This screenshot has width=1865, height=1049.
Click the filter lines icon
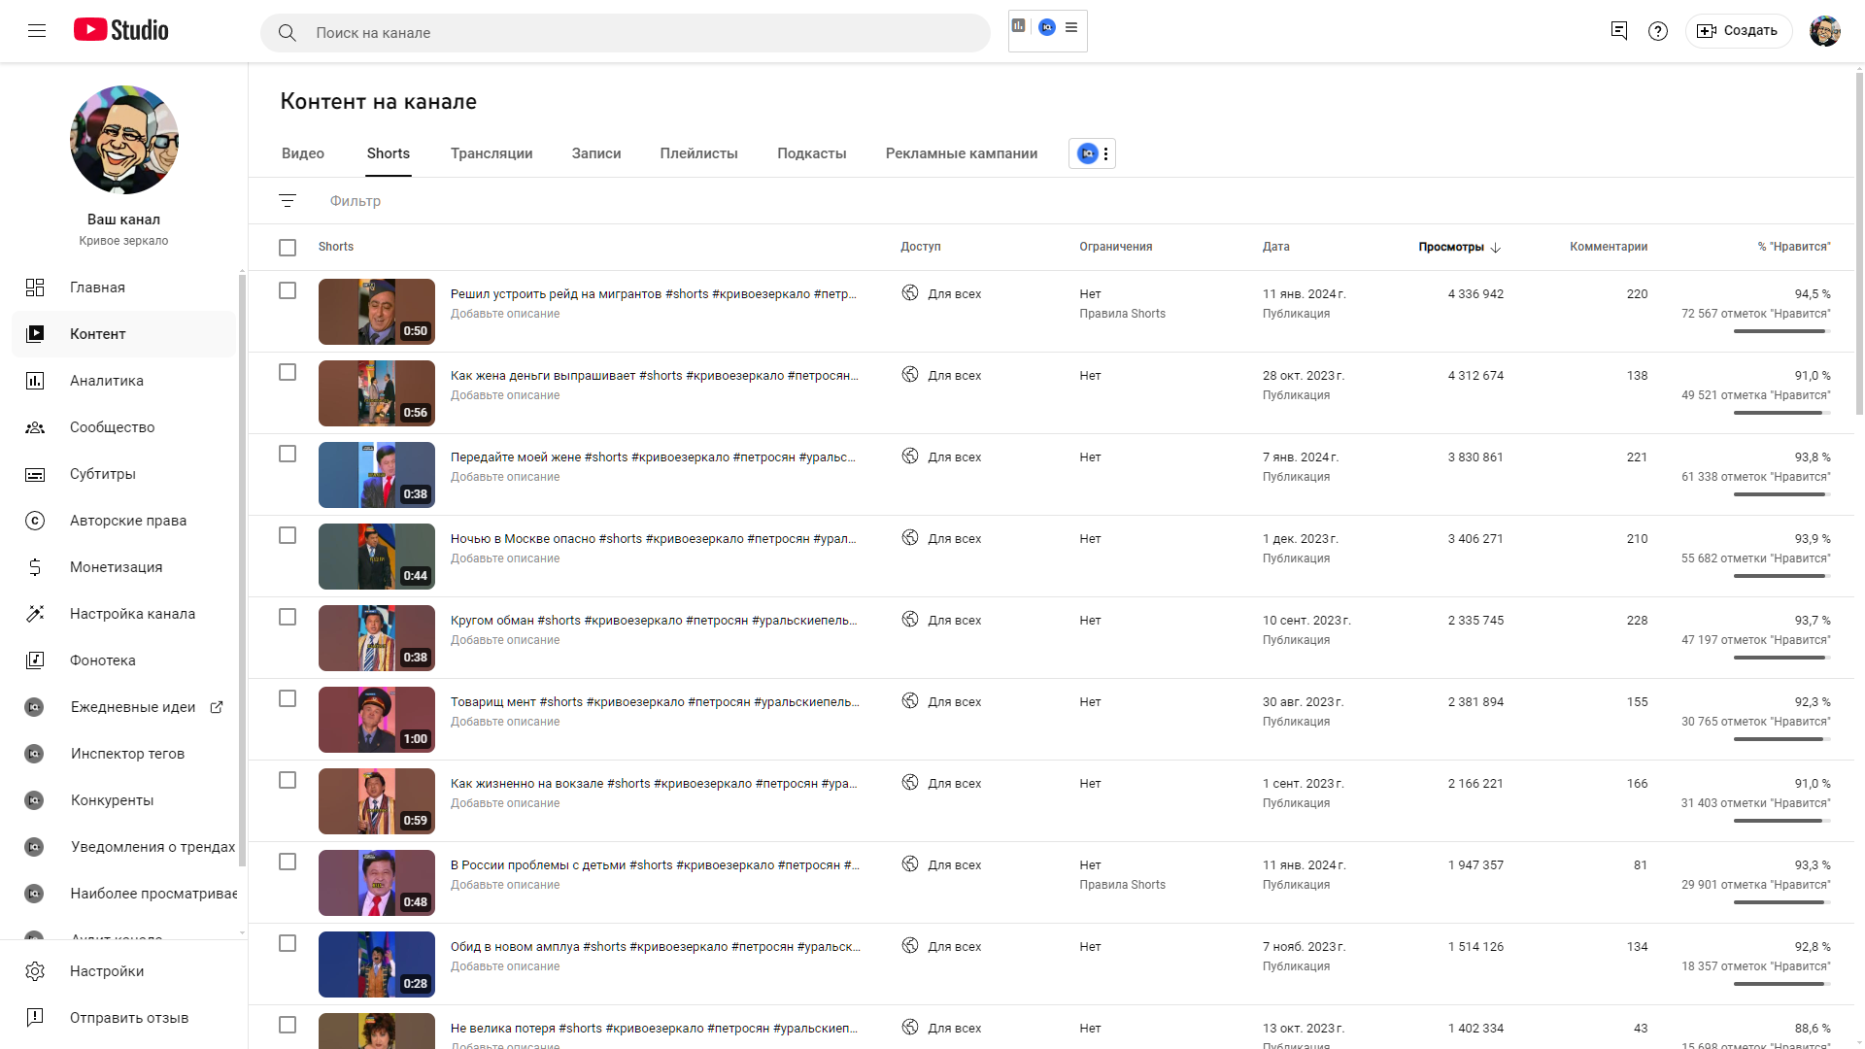pyautogui.click(x=287, y=201)
